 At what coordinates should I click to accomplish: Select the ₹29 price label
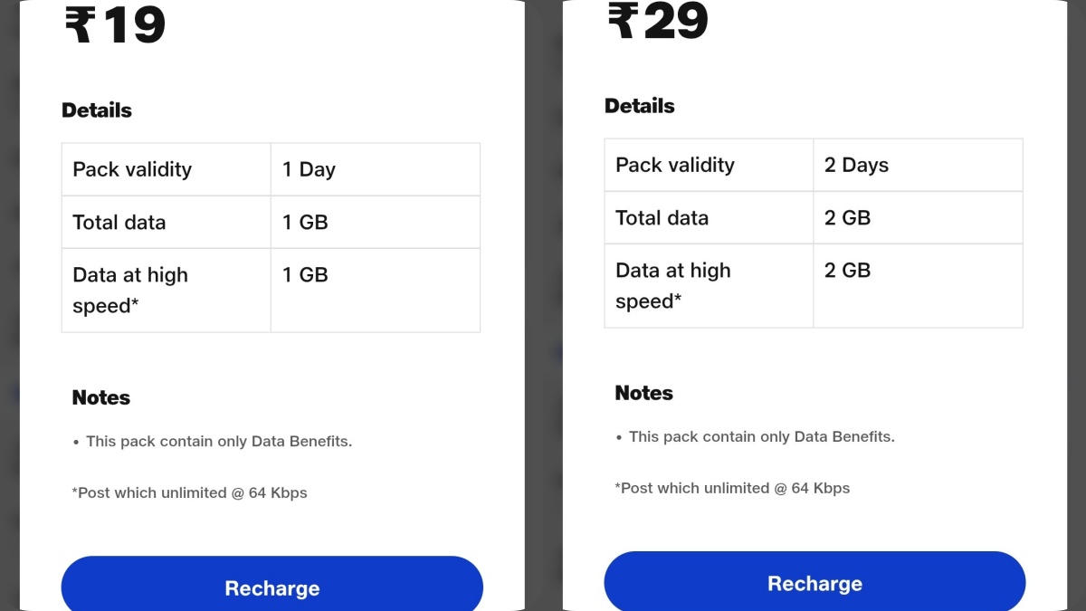click(660, 20)
